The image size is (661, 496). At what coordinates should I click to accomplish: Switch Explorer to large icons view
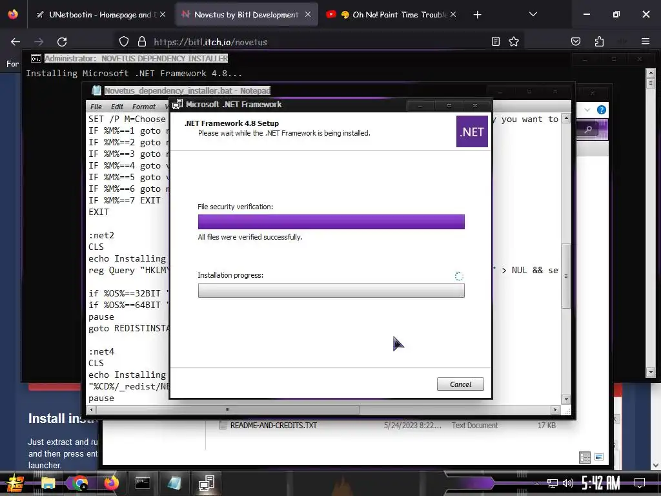pyautogui.click(x=598, y=457)
